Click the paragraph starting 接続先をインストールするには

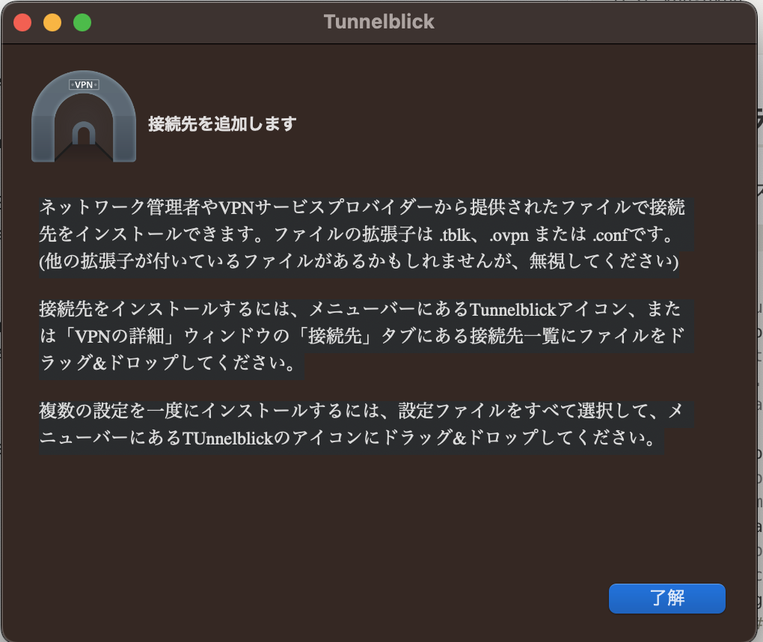(x=366, y=336)
